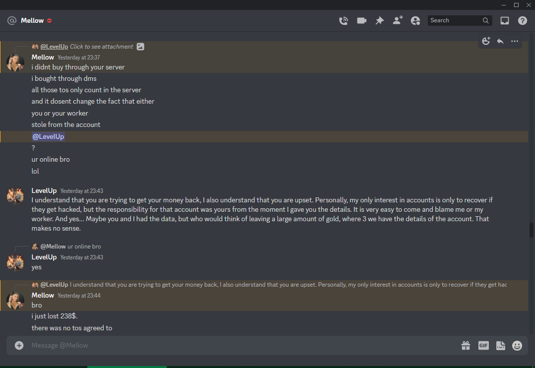Open the inbox
535x368 pixels.
tap(505, 21)
